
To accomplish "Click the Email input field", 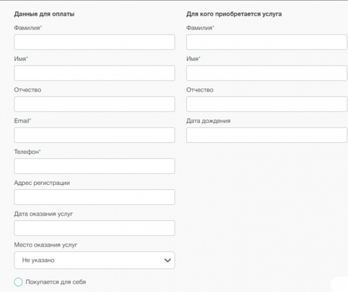I will (x=94, y=135).
